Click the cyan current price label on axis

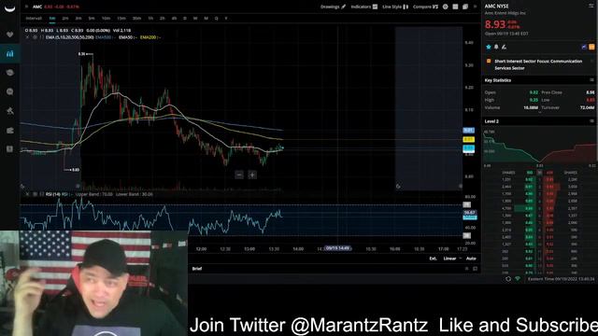(x=469, y=148)
